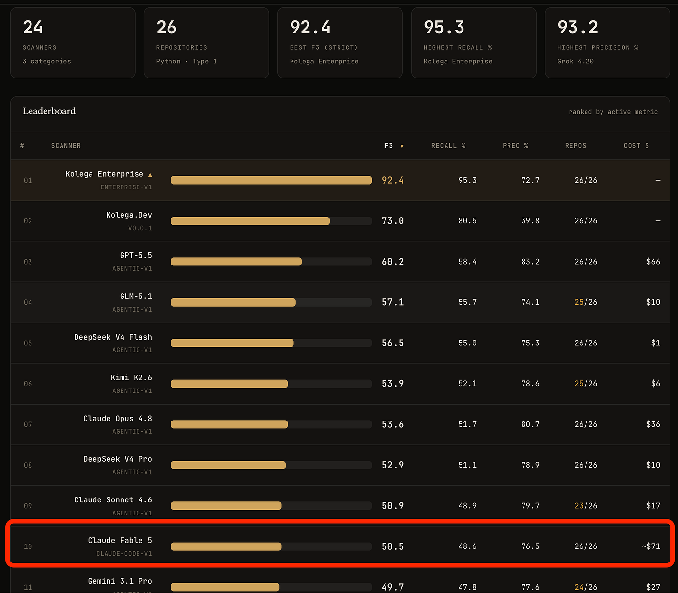
Task: Click the 48.6 recall value
Action: point(467,546)
